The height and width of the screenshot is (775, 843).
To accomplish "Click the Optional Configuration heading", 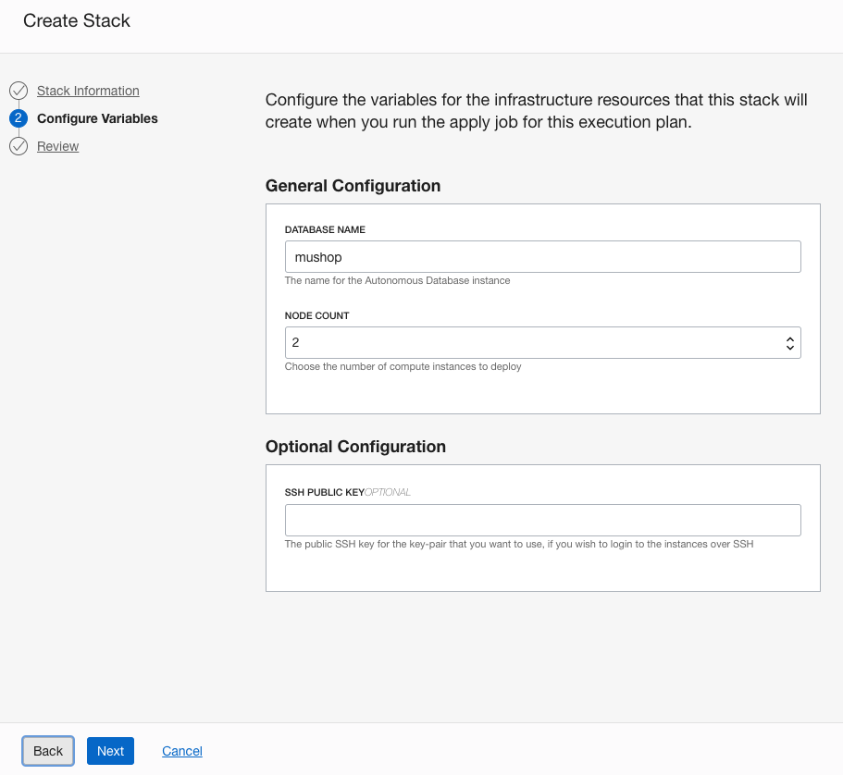I will pyautogui.click(x=355, y=447).
